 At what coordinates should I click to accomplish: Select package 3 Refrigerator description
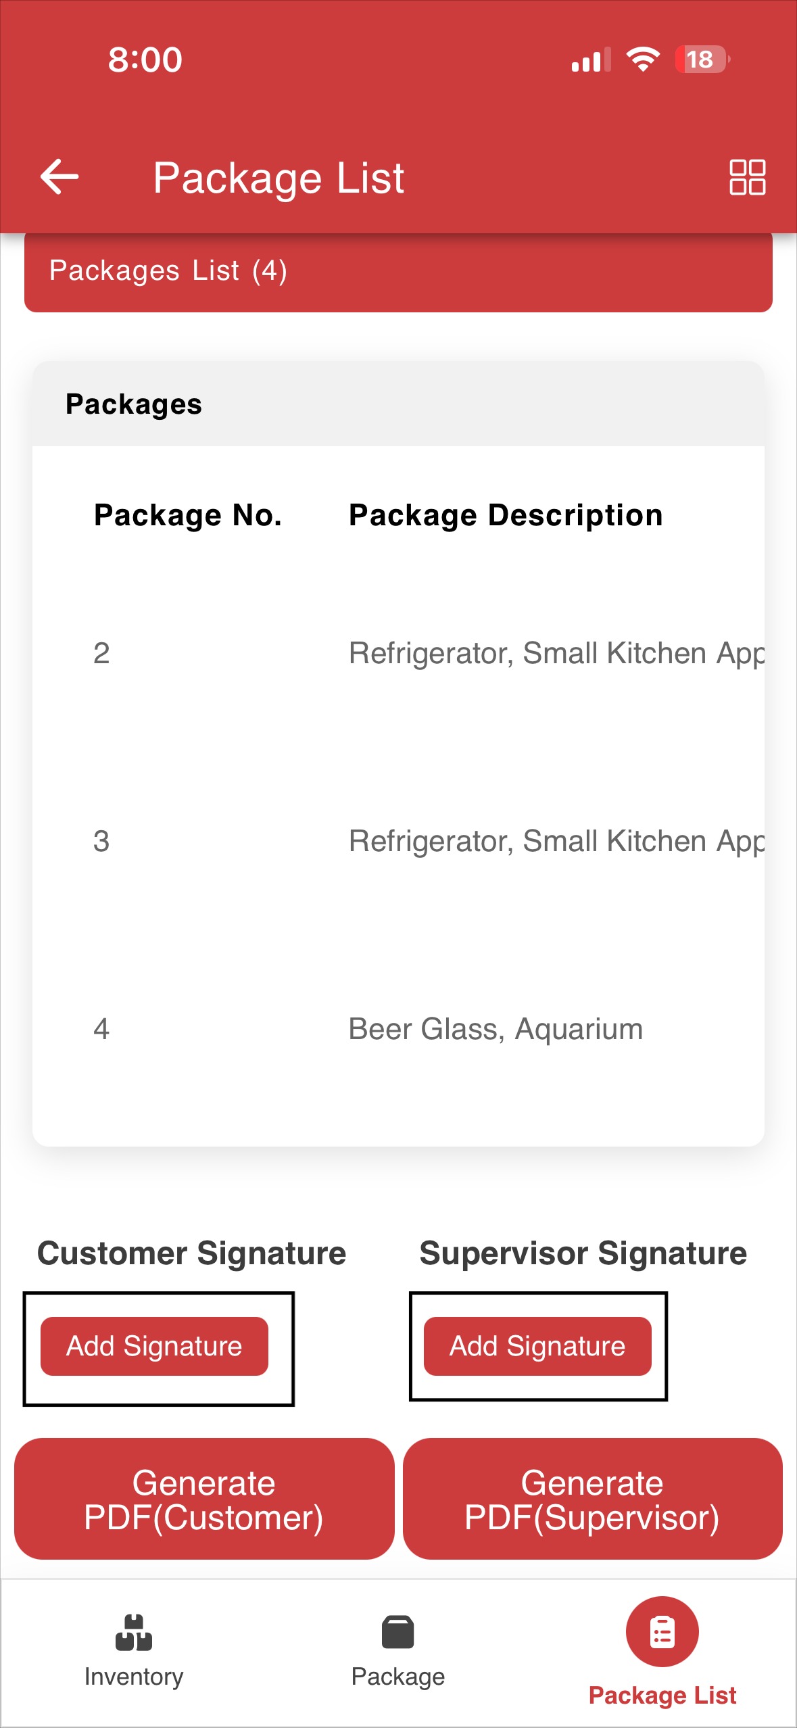click(556, 842)
